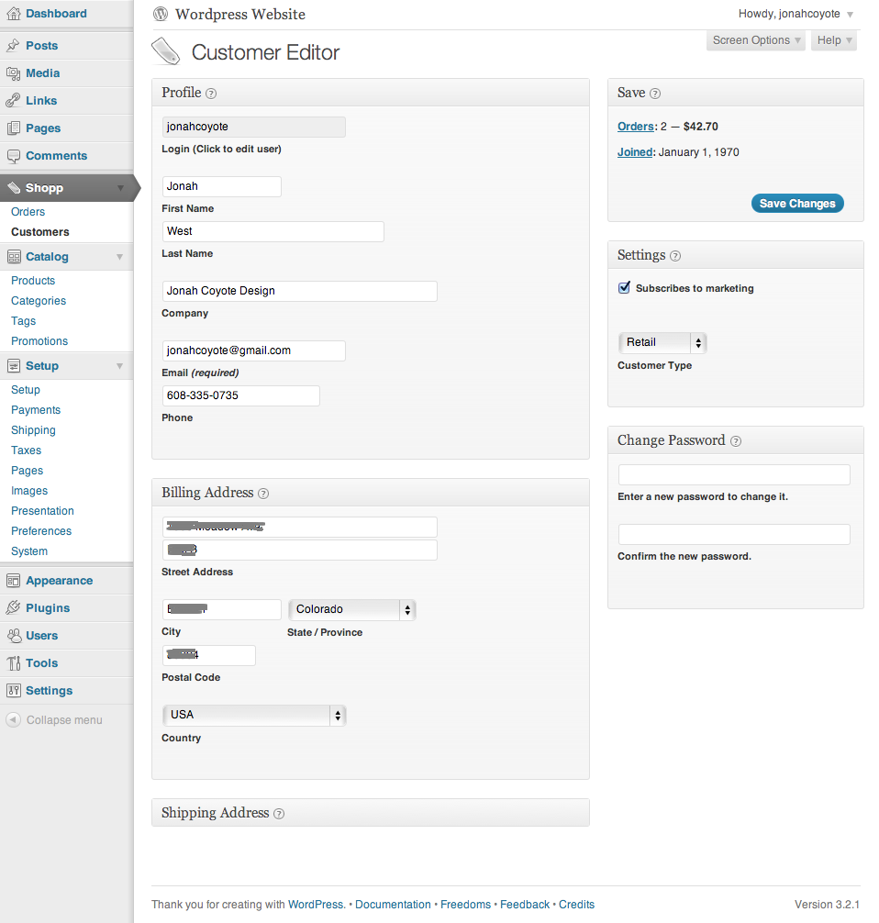Open the Country dropdown

[x=254, y=716]
